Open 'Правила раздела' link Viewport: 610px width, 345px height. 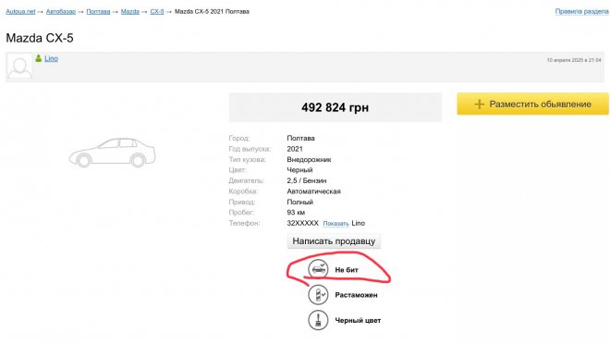[x=582, y=12]
